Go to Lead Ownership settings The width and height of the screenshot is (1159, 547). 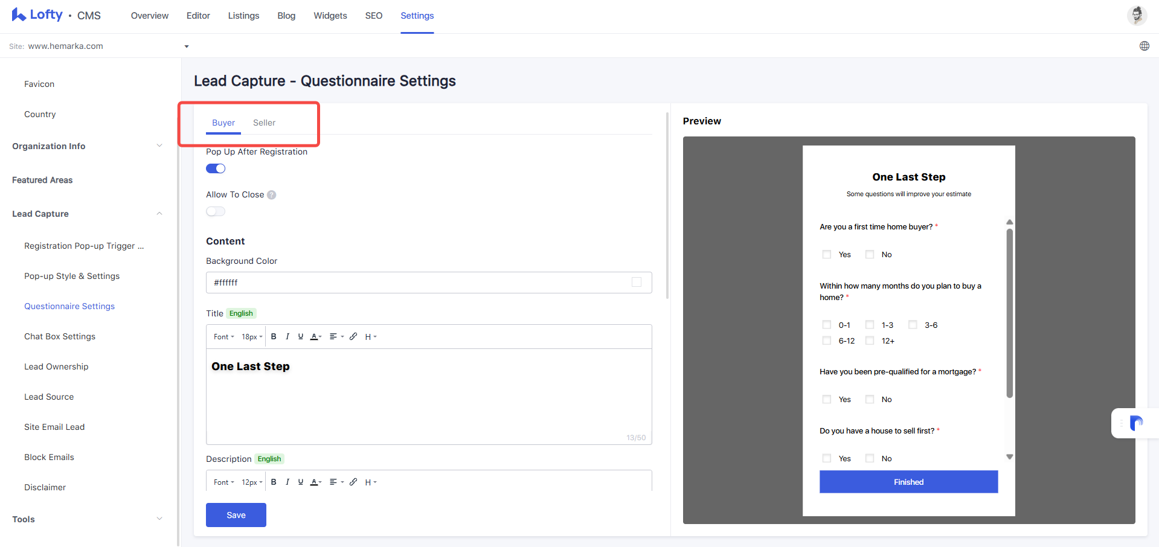56,366
